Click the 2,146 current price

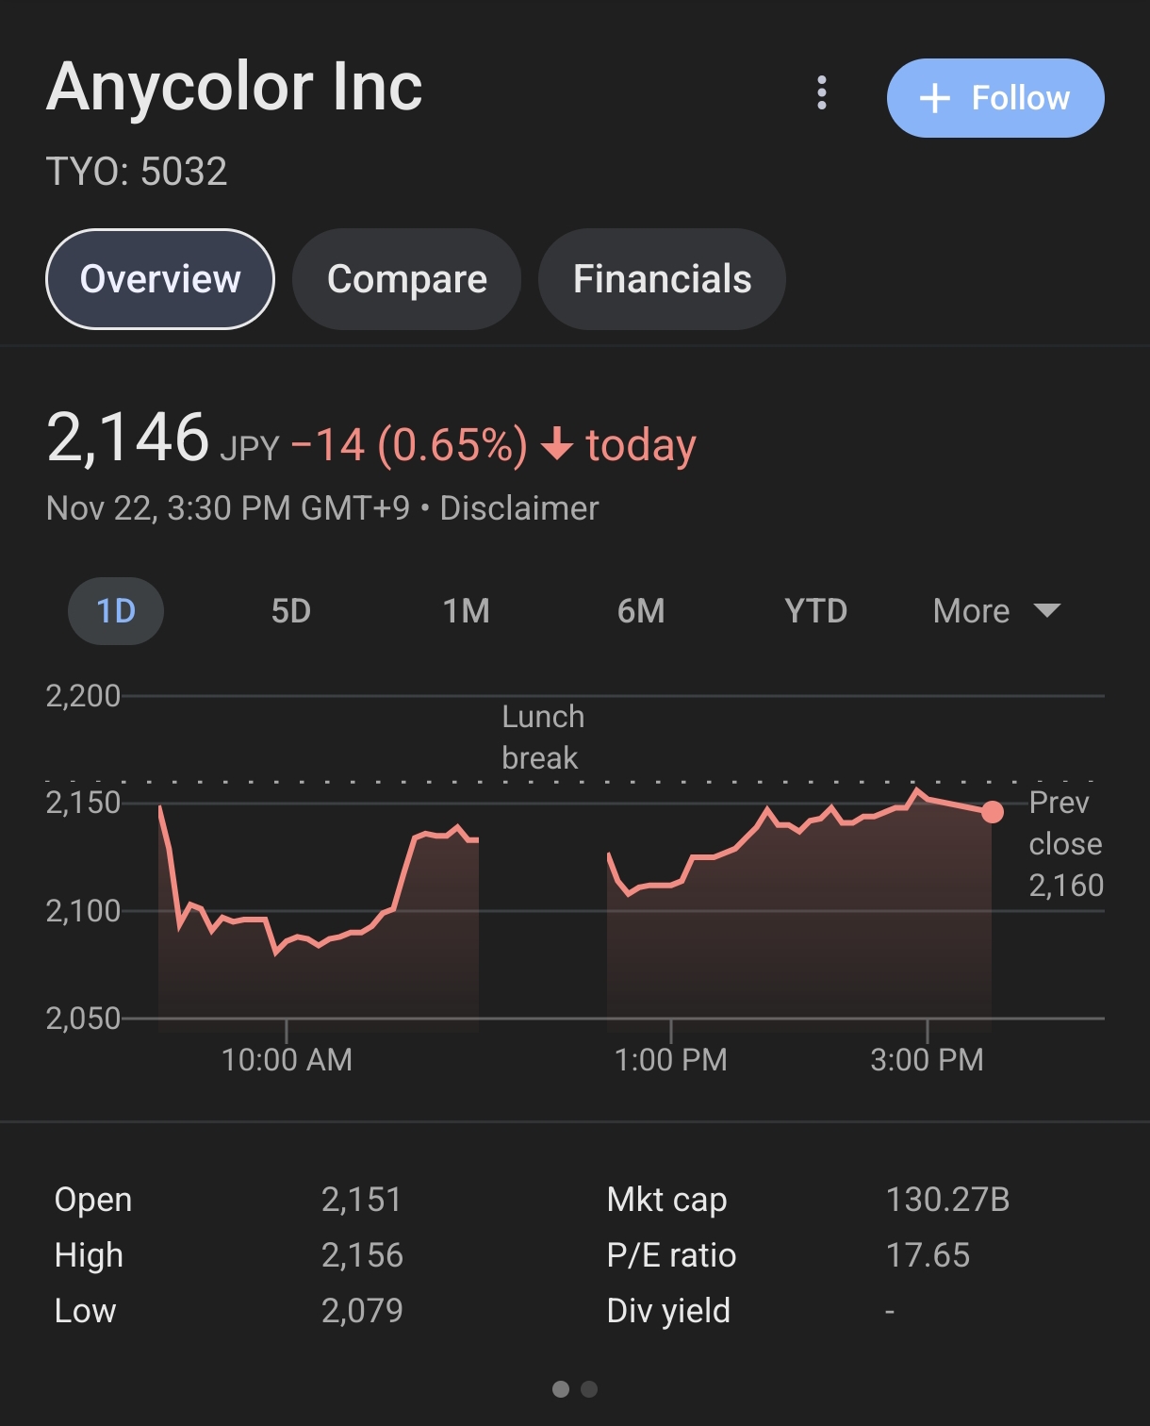point(127,438)
